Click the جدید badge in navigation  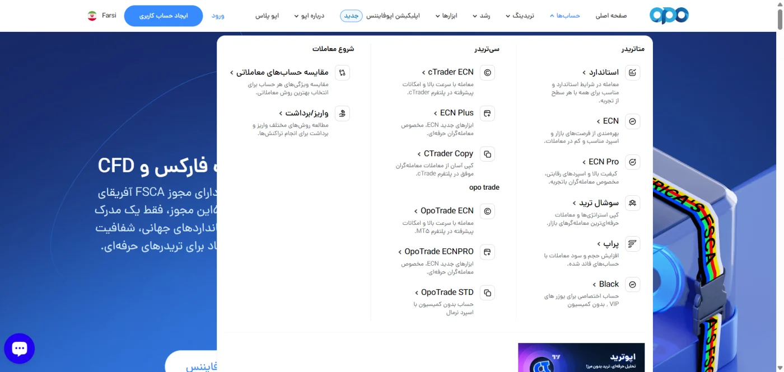pyautogui.click(x=351, y=16)
